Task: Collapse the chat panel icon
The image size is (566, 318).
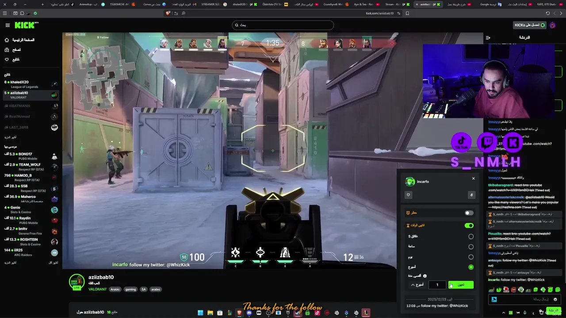Action: tap(488, 38)
